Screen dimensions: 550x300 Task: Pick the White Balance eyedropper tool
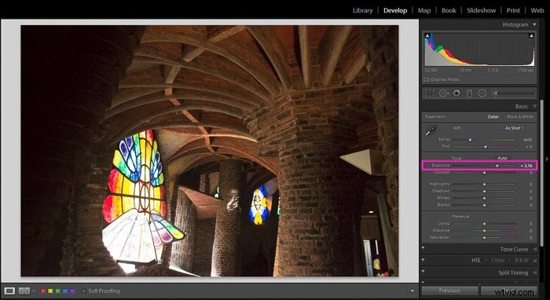point(431,130)
